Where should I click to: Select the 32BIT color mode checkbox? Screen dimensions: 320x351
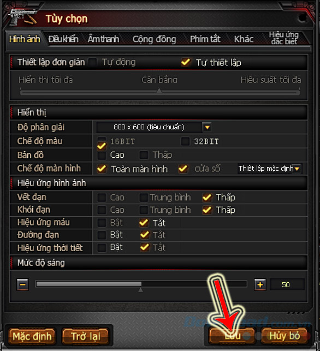pos(185,141)
